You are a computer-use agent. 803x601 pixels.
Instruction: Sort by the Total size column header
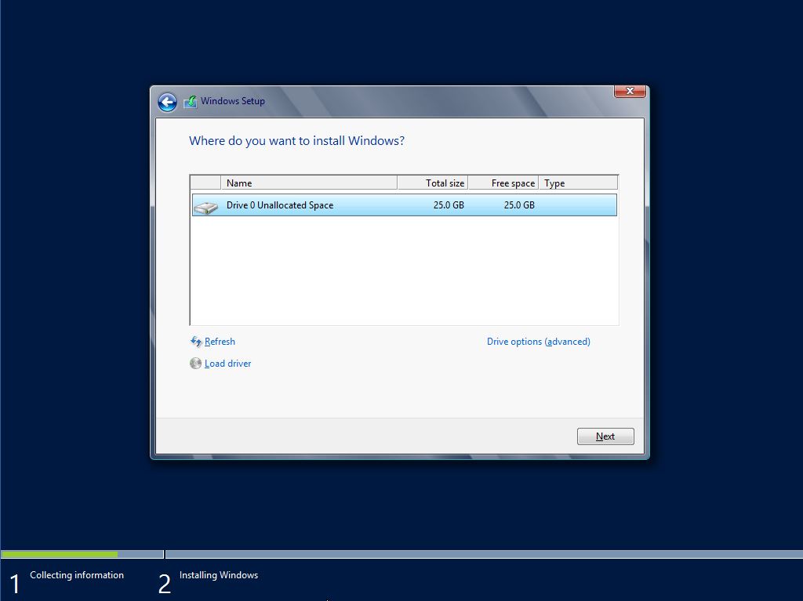[x=432, y=183]
